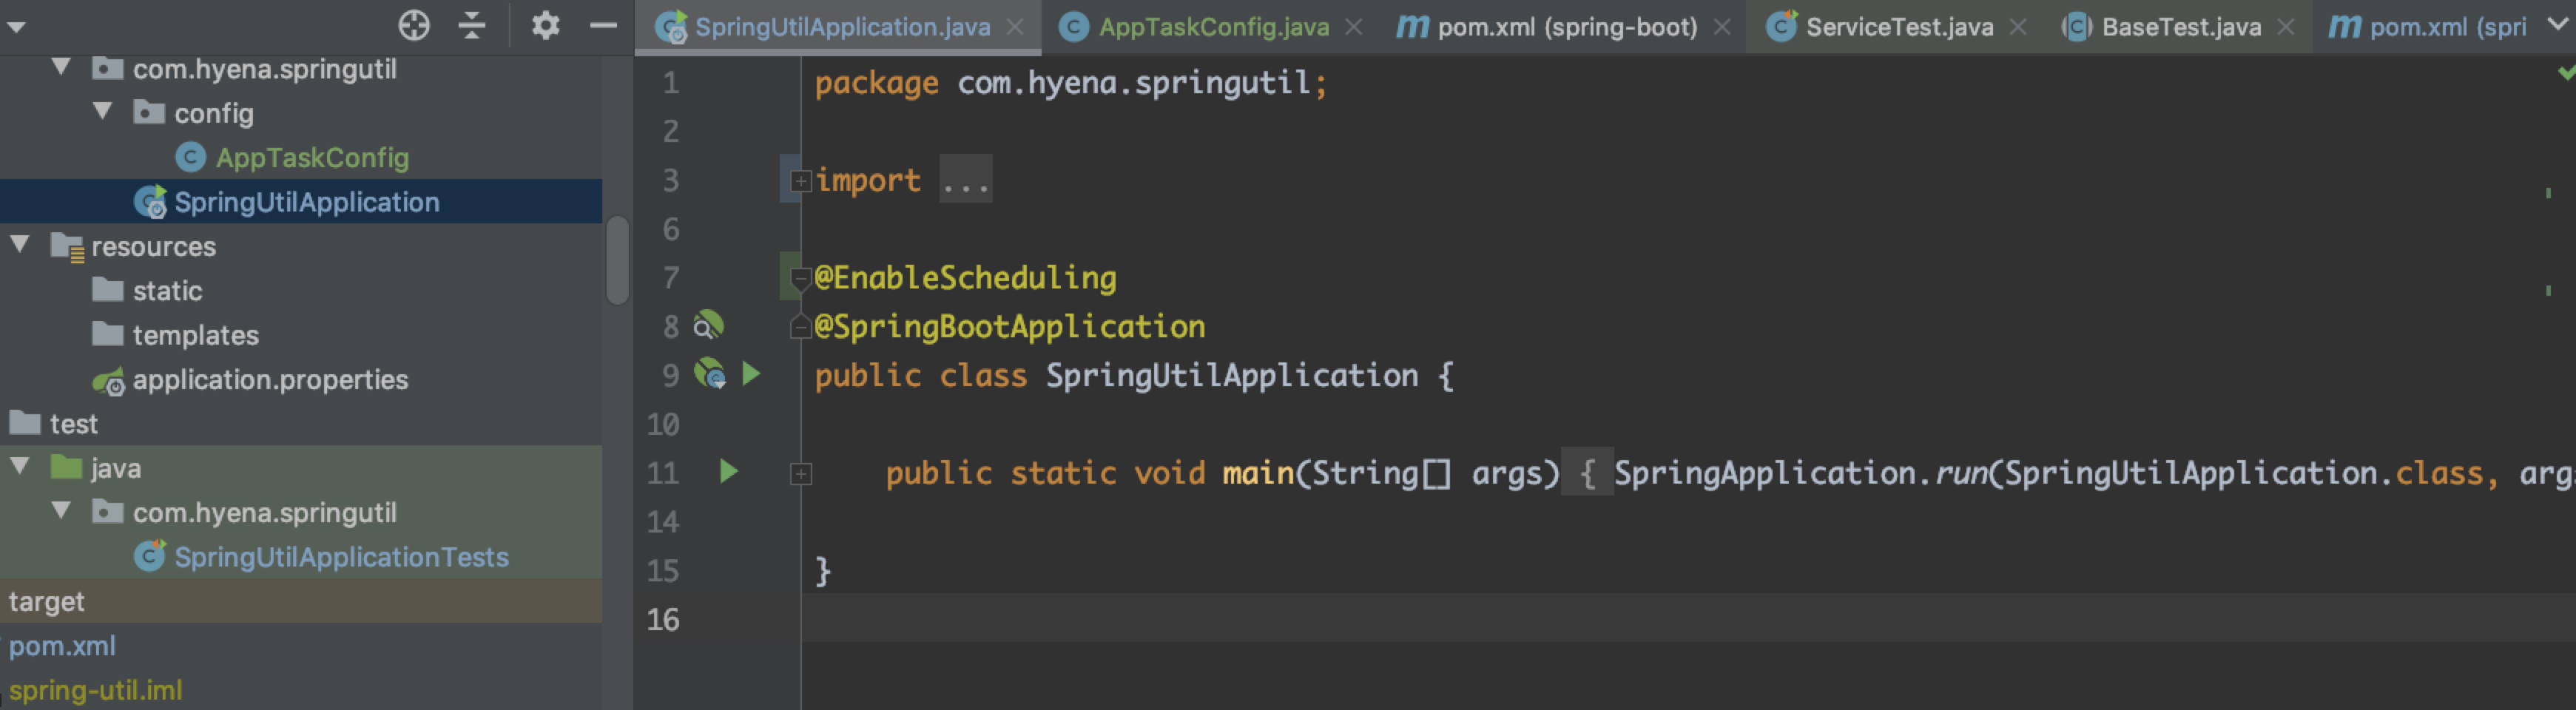
Task: Collapse the config package node
Action: (x=103, y=111)
